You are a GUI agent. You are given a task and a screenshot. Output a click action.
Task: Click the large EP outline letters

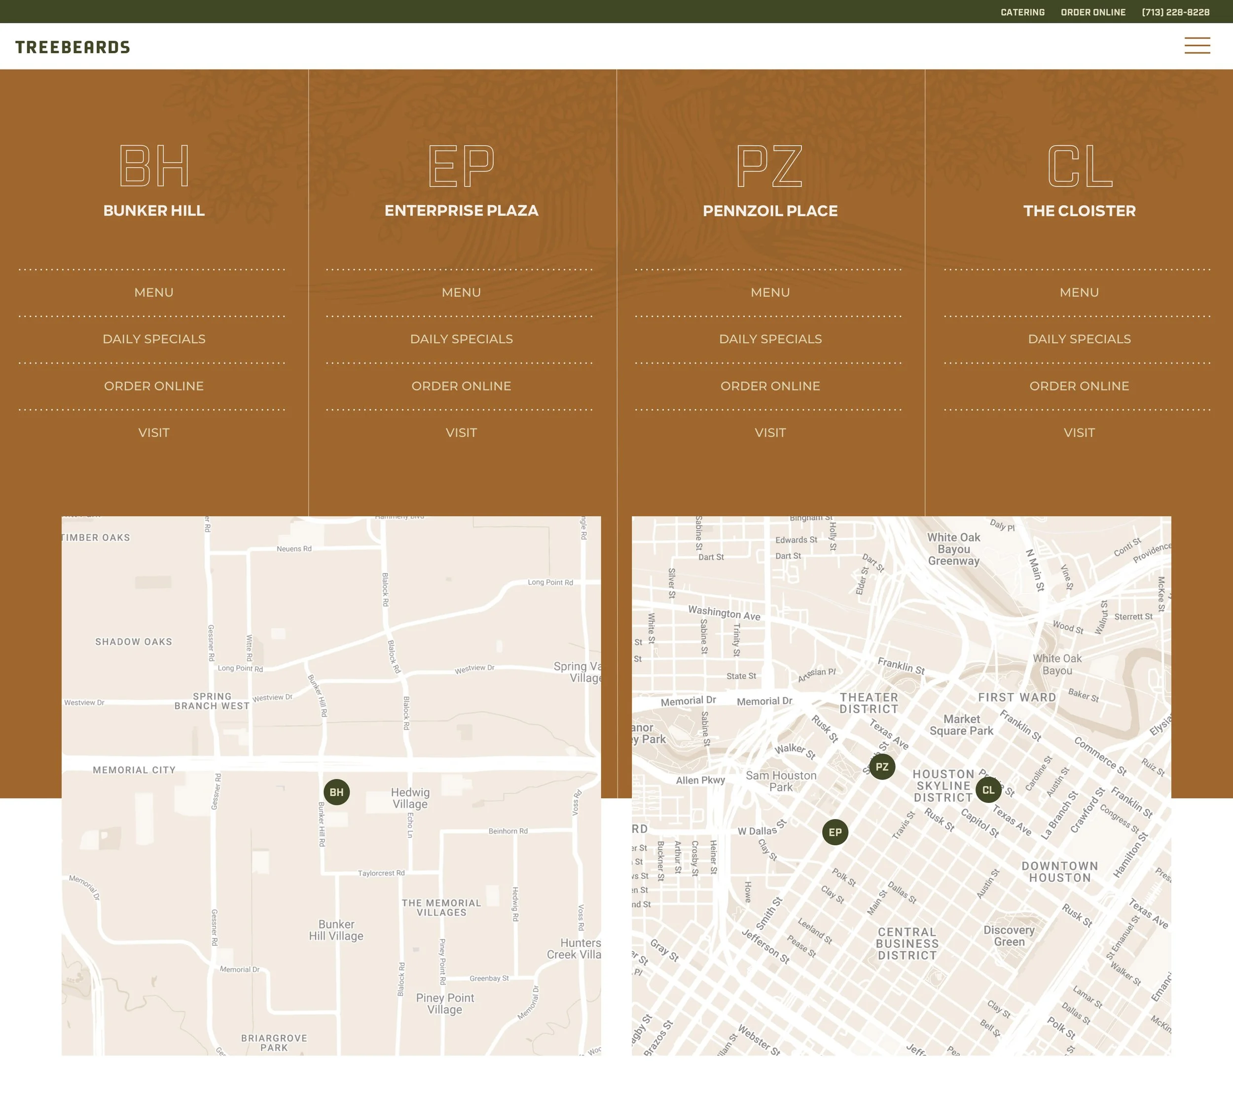pos(461,166)
